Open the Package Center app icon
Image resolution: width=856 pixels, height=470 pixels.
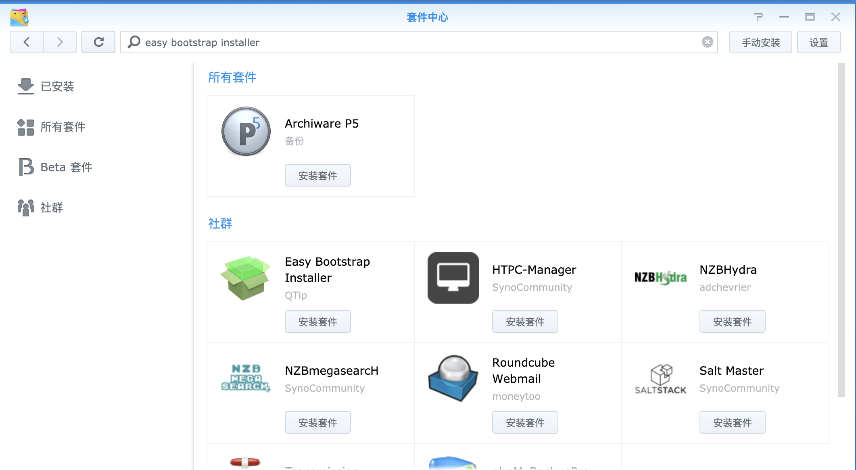coord(19,17)
